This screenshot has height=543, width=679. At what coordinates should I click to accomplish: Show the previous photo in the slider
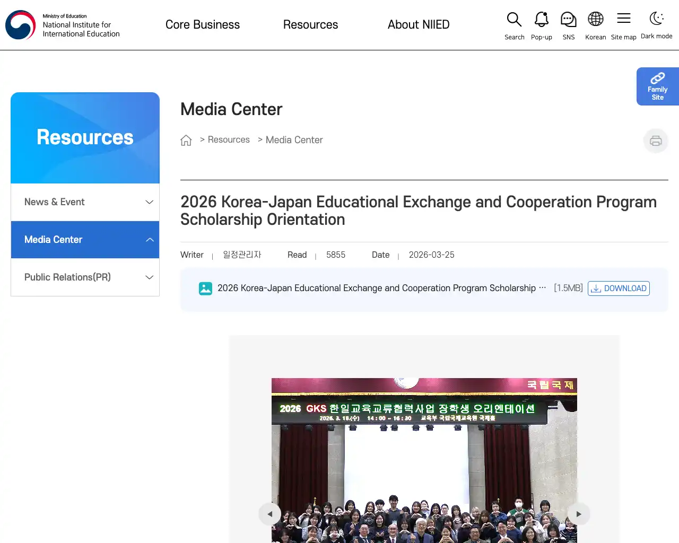[x=270, y=514]
